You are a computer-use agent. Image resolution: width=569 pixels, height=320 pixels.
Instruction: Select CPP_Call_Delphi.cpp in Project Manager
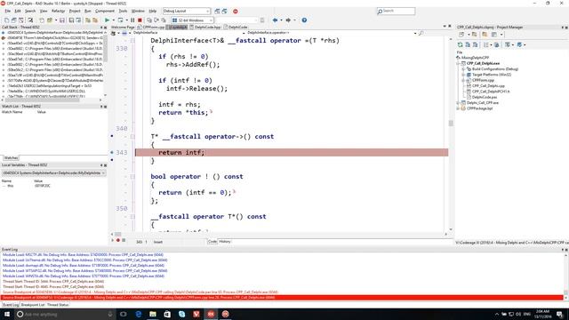tap(488, 86)
